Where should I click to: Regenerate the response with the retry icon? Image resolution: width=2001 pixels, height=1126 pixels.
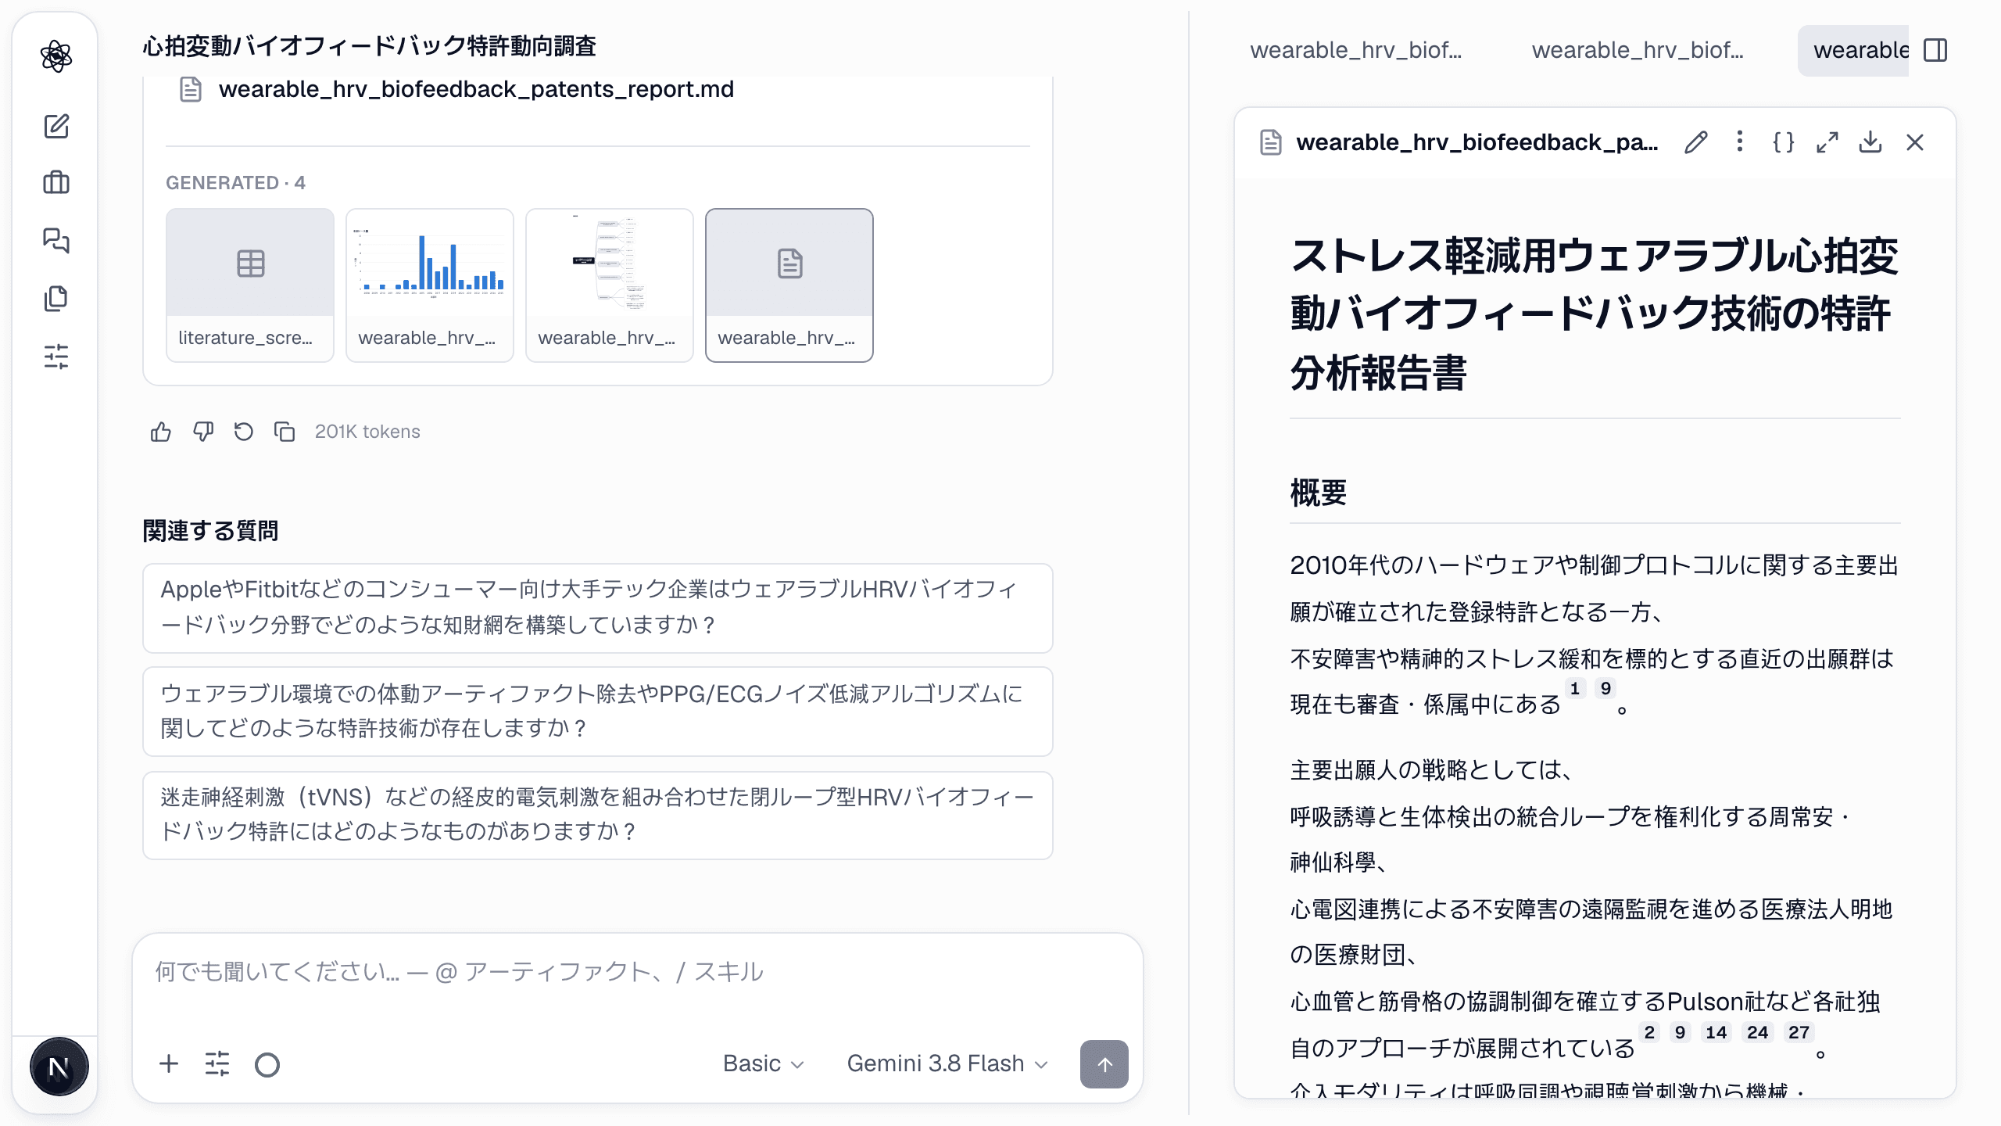pyautogui.click(x=244, y=432)
